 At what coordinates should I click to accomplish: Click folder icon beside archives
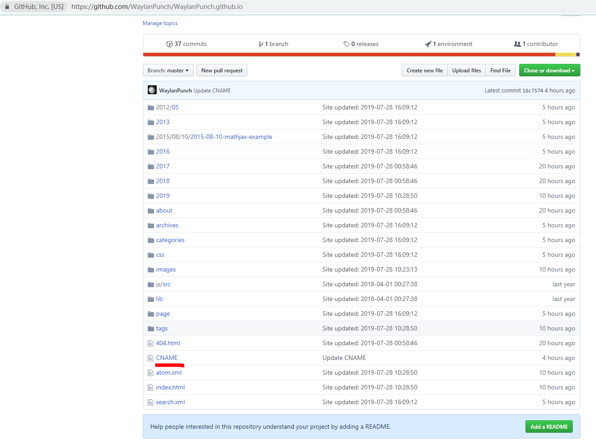click(x=151, y=226)
